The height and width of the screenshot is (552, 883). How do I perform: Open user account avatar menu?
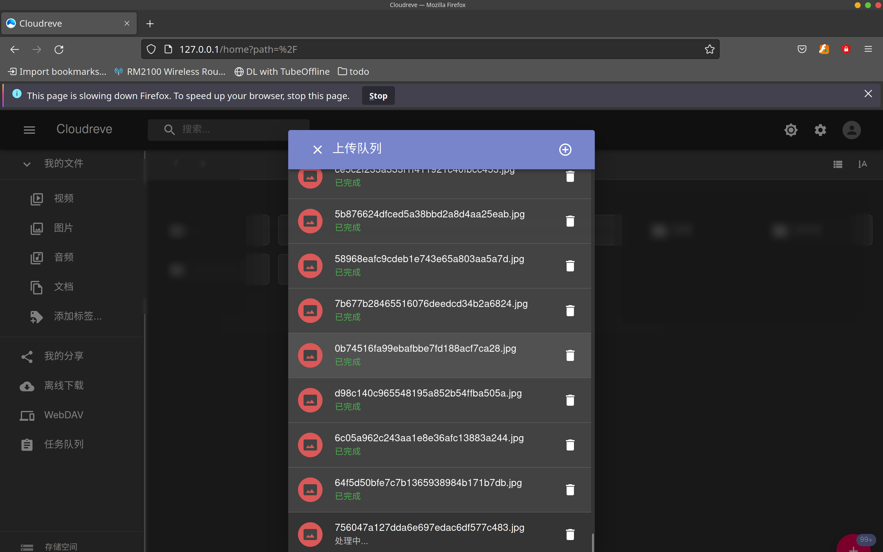click(x=852, y=130)
